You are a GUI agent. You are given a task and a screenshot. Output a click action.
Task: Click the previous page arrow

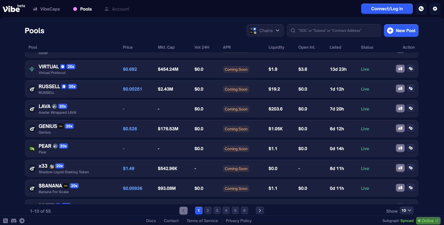[x=184, y=211]
